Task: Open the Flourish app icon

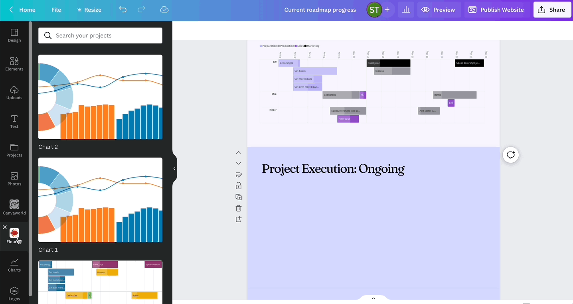Action: [14, 233]
